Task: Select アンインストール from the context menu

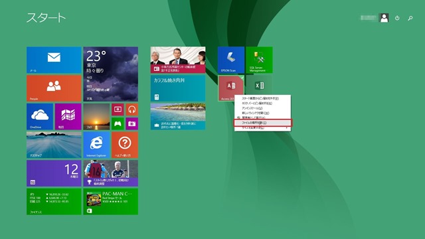Action: pyautogui.click(x=262, y=108)
